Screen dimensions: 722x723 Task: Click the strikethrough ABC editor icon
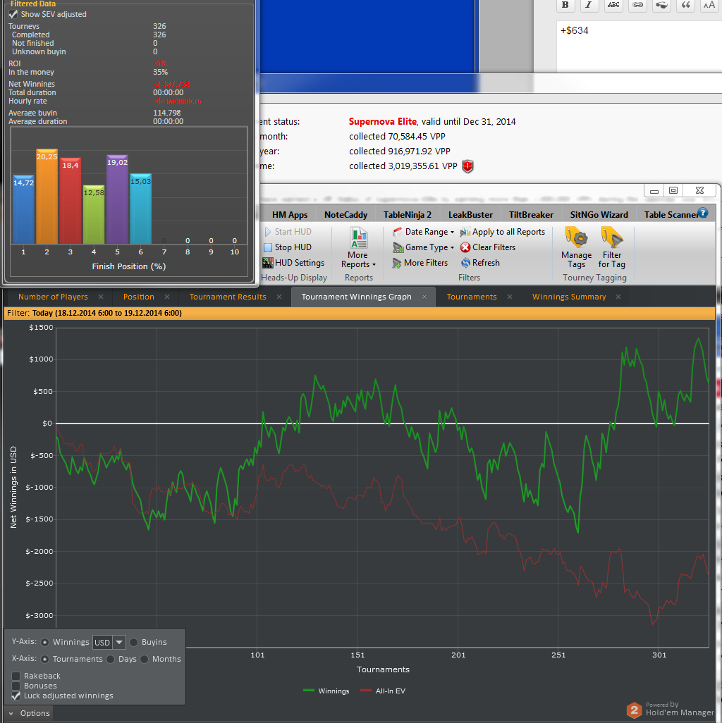point(613,5)
